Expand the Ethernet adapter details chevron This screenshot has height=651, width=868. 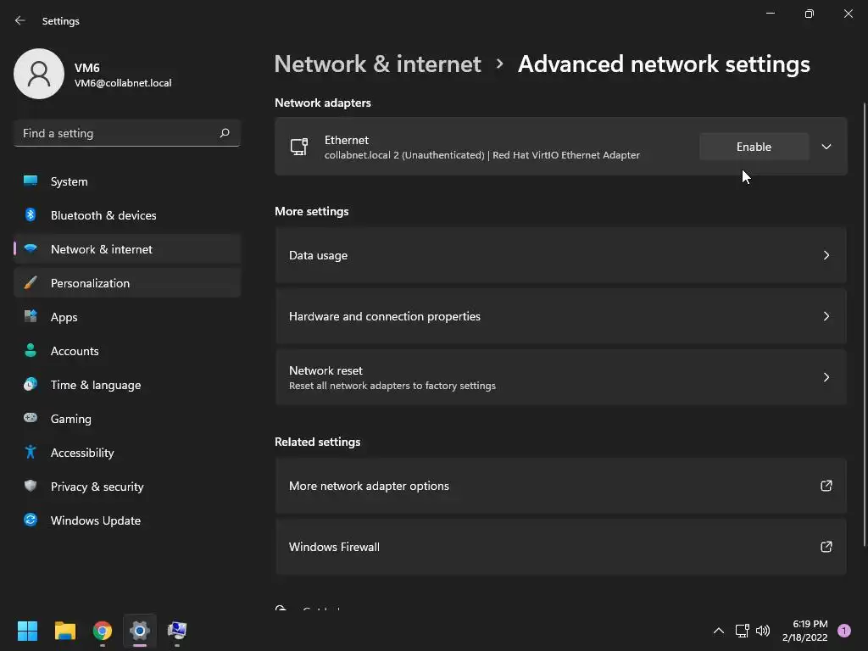click(x=826, y=147)
